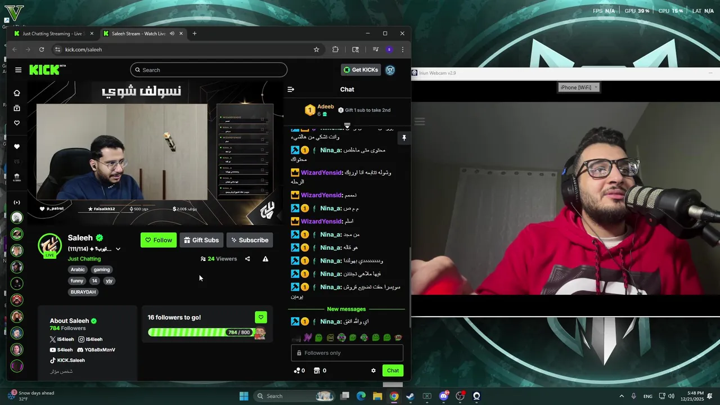Click the Saleeh live video thumbnail
720x405 pixels.
122,152
